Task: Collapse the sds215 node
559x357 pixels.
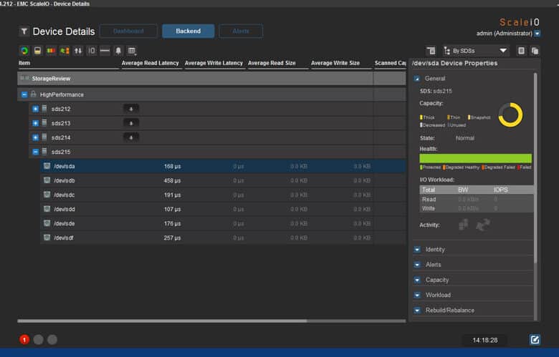Action: pos(35,152)
